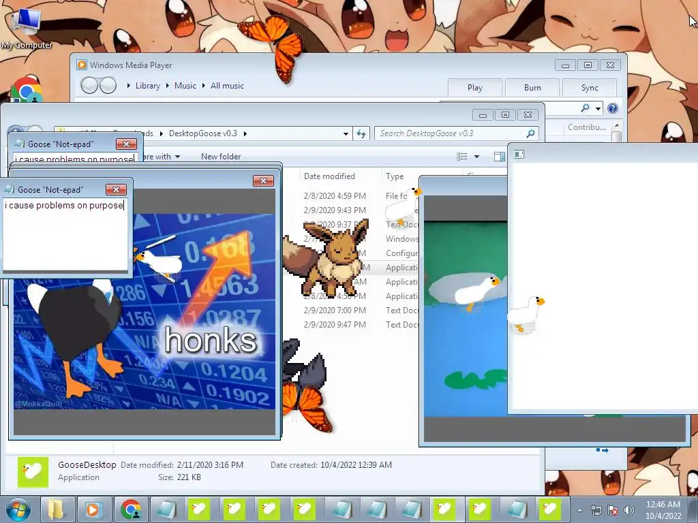
Task: Click Media Player search magnifier icon
Action: [586, 108]
